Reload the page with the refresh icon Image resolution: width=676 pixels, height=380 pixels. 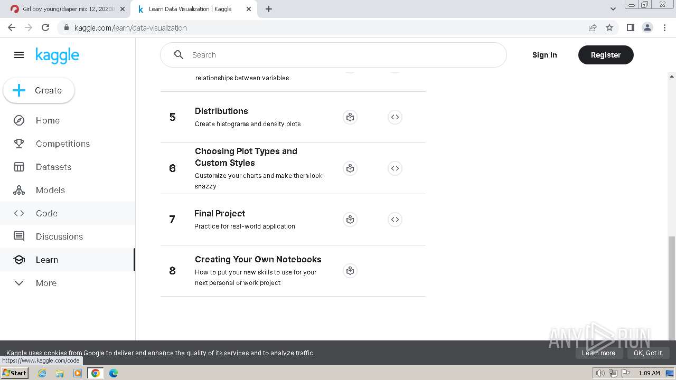pos(45,27)
